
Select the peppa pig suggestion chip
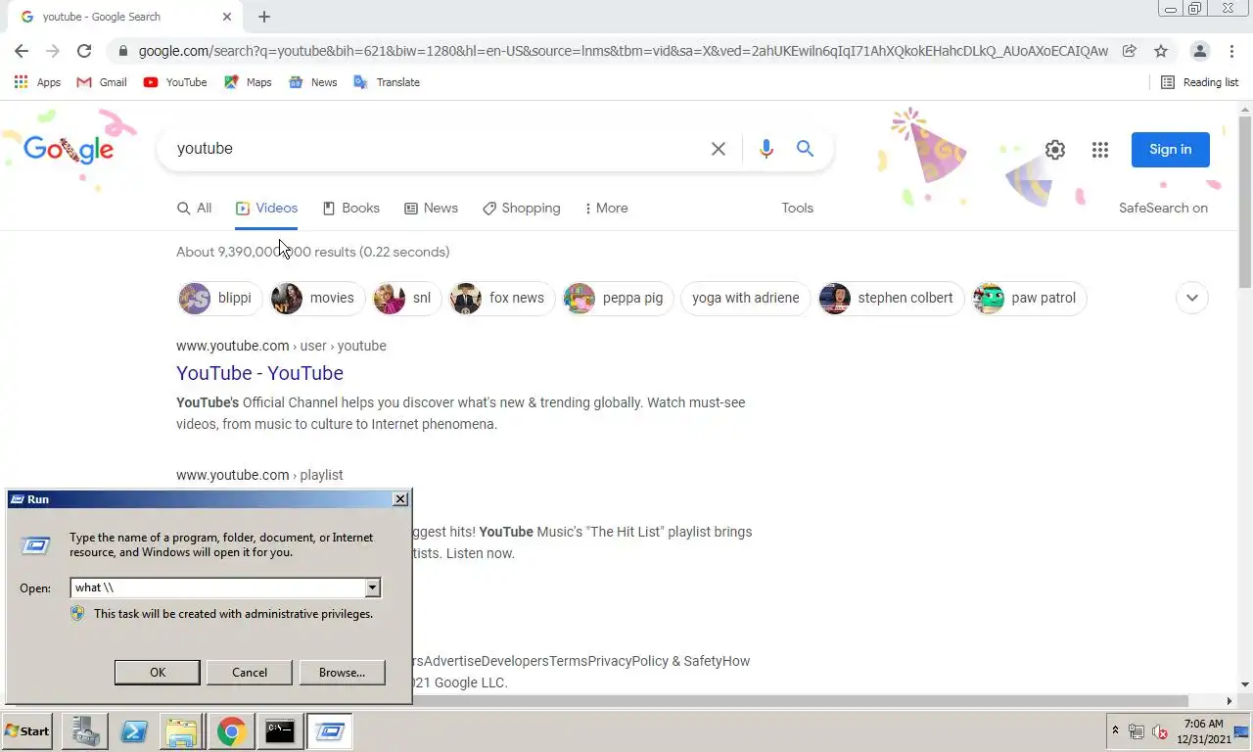pyautogui.click(x=618, y=298)
